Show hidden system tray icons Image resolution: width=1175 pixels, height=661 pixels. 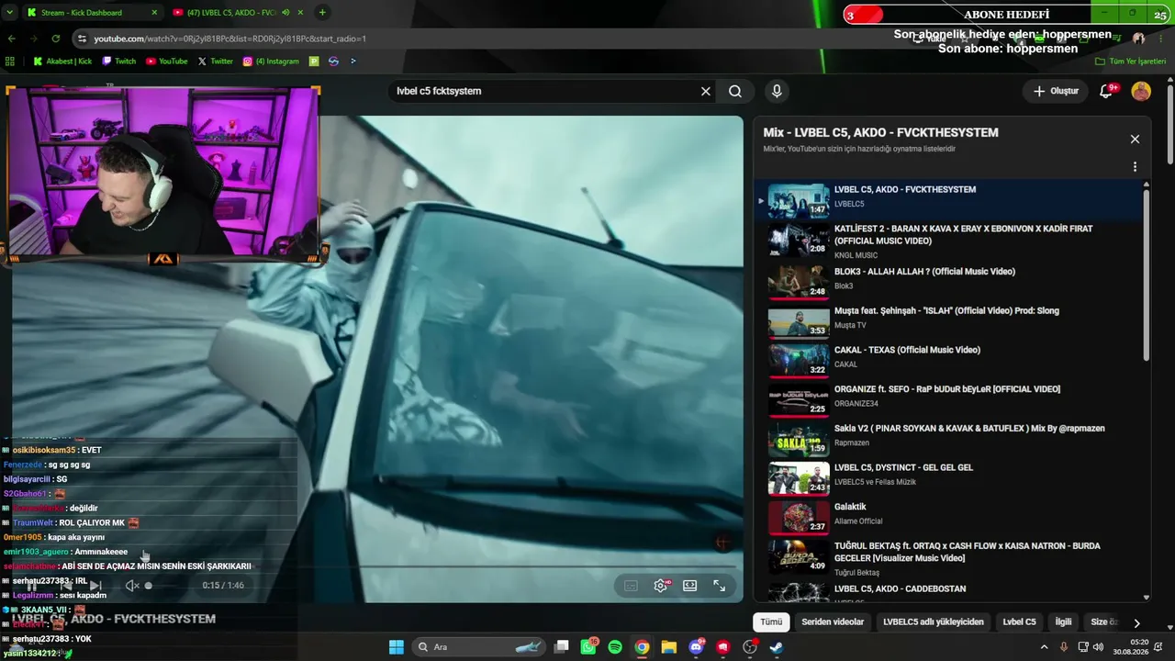pyautogui.click(x=1044, y=647)
